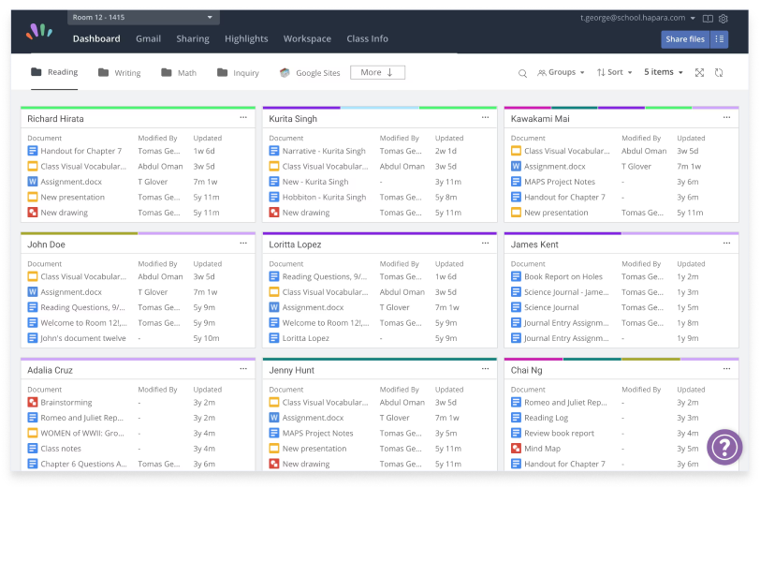The height and width of the screenshot is (562, 760).
Task: Click the refresh icon in the toolbar
Action: (x=719, y=73)
